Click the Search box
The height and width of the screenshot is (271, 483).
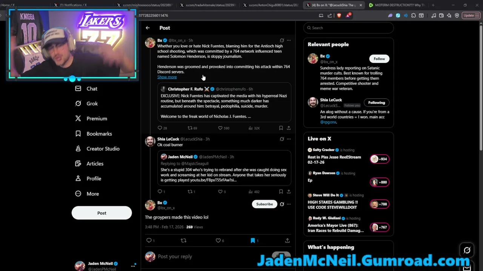click(x=349, y=28)
